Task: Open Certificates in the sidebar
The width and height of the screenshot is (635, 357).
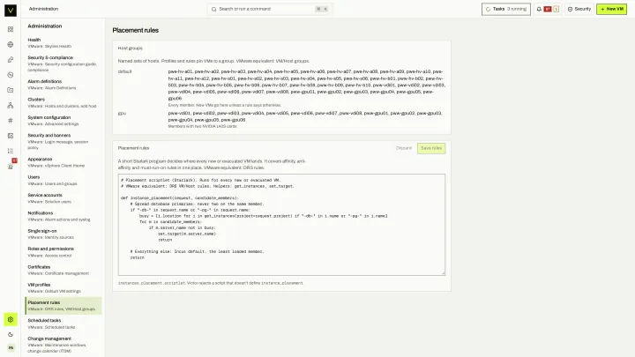Action: (x=63, y=270)
